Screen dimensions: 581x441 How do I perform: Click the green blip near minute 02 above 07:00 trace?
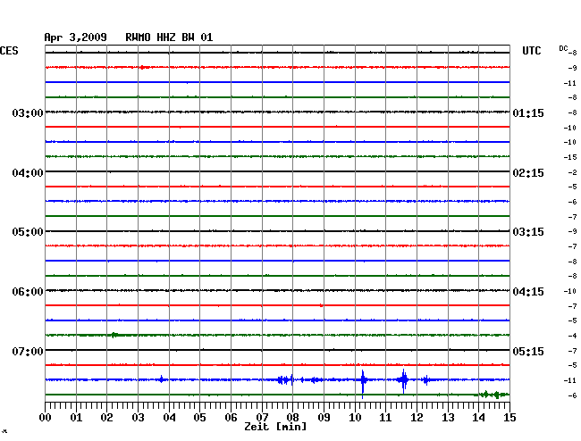tap(115, 335)
